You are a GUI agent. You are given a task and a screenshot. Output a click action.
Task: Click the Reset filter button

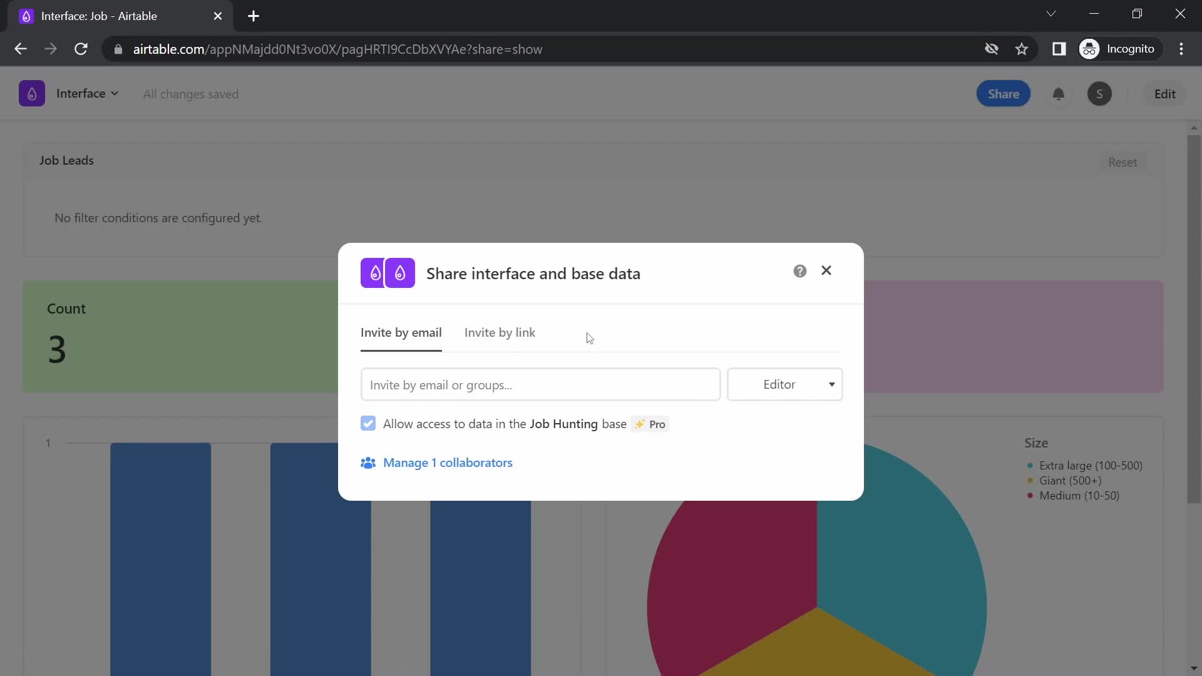point(1122,162)
